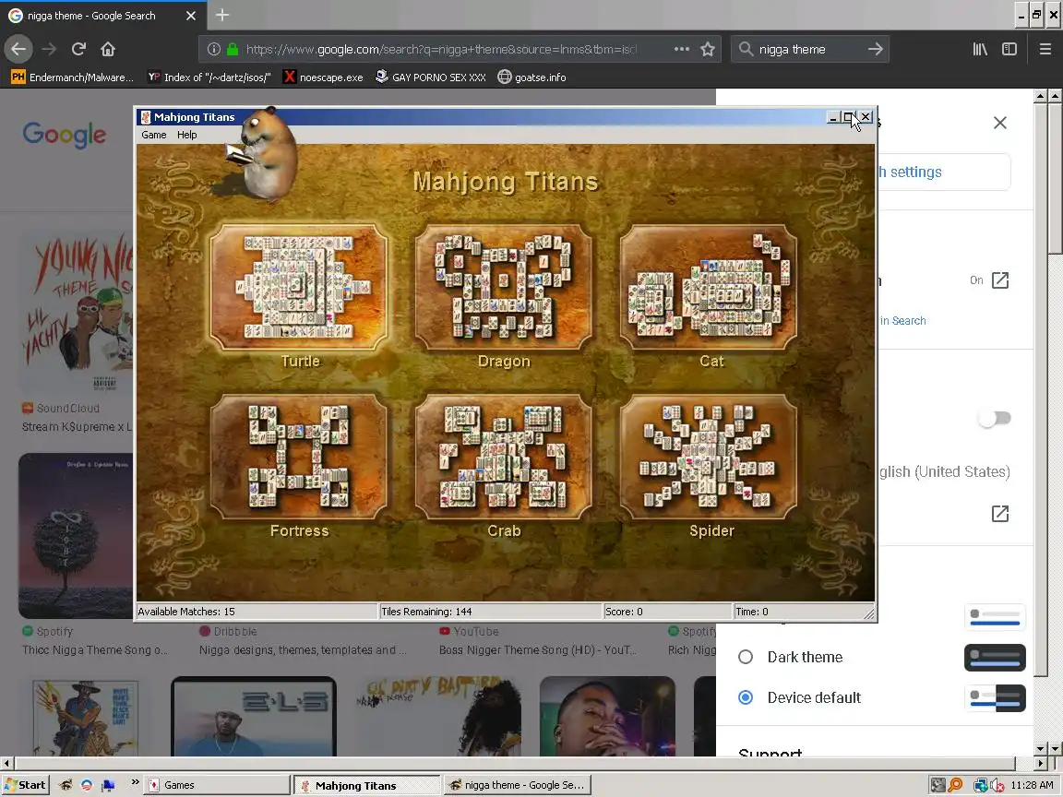1063x797 pixels.
Task: Click the Firefox forward arrow
Action: (x=49, y=49)
